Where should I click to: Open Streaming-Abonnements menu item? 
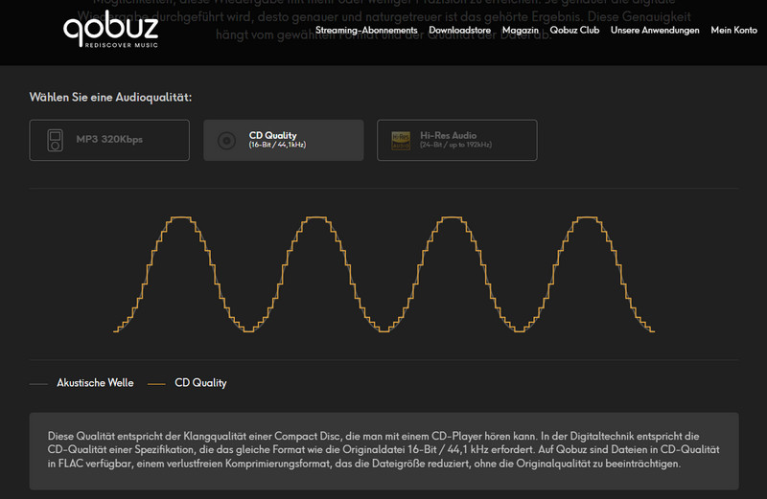click(x=366, y=31)
